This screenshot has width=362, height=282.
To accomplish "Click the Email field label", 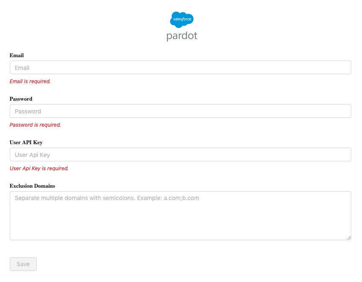I will coord(17,55).
